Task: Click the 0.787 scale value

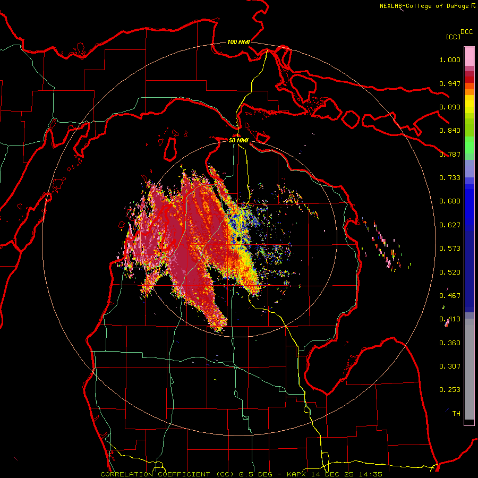Action: pos(450,154)
